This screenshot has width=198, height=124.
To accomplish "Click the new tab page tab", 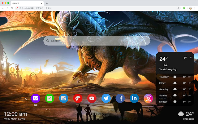I will 26,3.
